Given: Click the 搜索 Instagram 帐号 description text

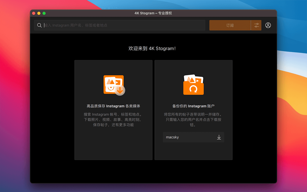Looking at the screenshot, I should pos(113,120).
